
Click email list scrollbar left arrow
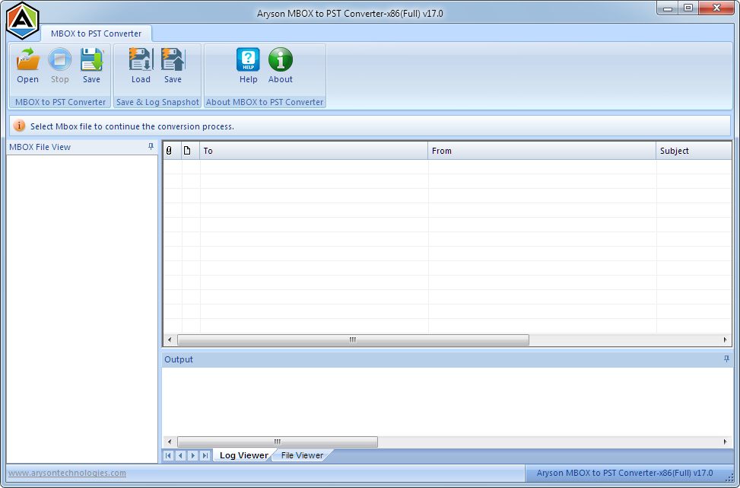170,340
